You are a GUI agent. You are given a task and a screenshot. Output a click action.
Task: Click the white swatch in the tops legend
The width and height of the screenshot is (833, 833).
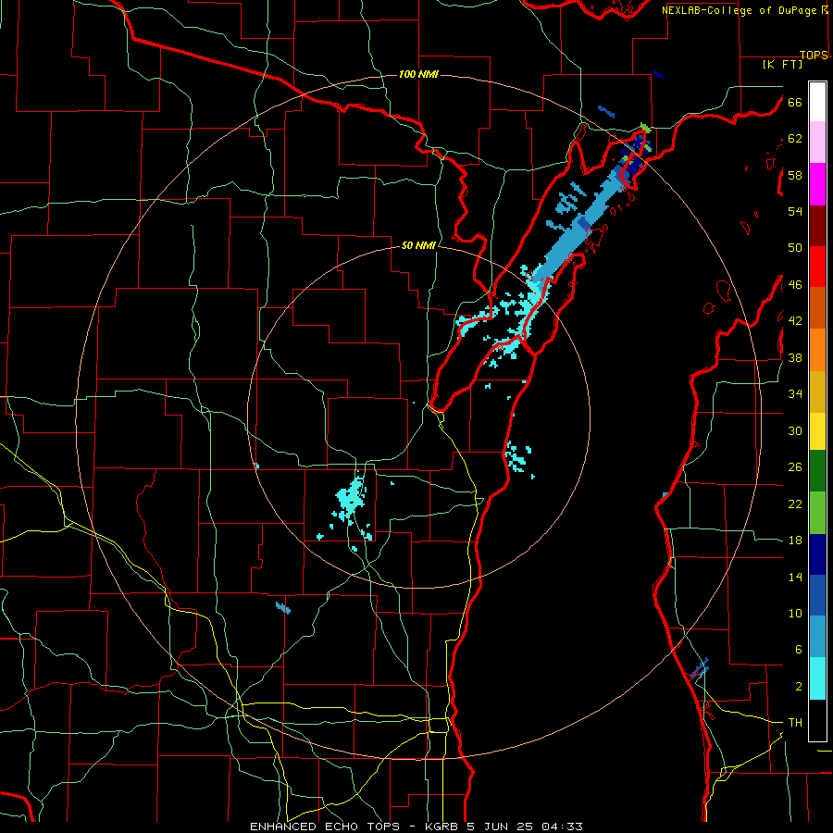817,102
